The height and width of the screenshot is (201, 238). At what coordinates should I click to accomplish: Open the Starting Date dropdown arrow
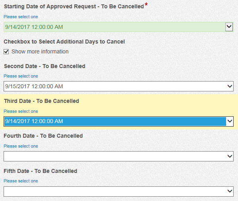(x=229, y=27)
